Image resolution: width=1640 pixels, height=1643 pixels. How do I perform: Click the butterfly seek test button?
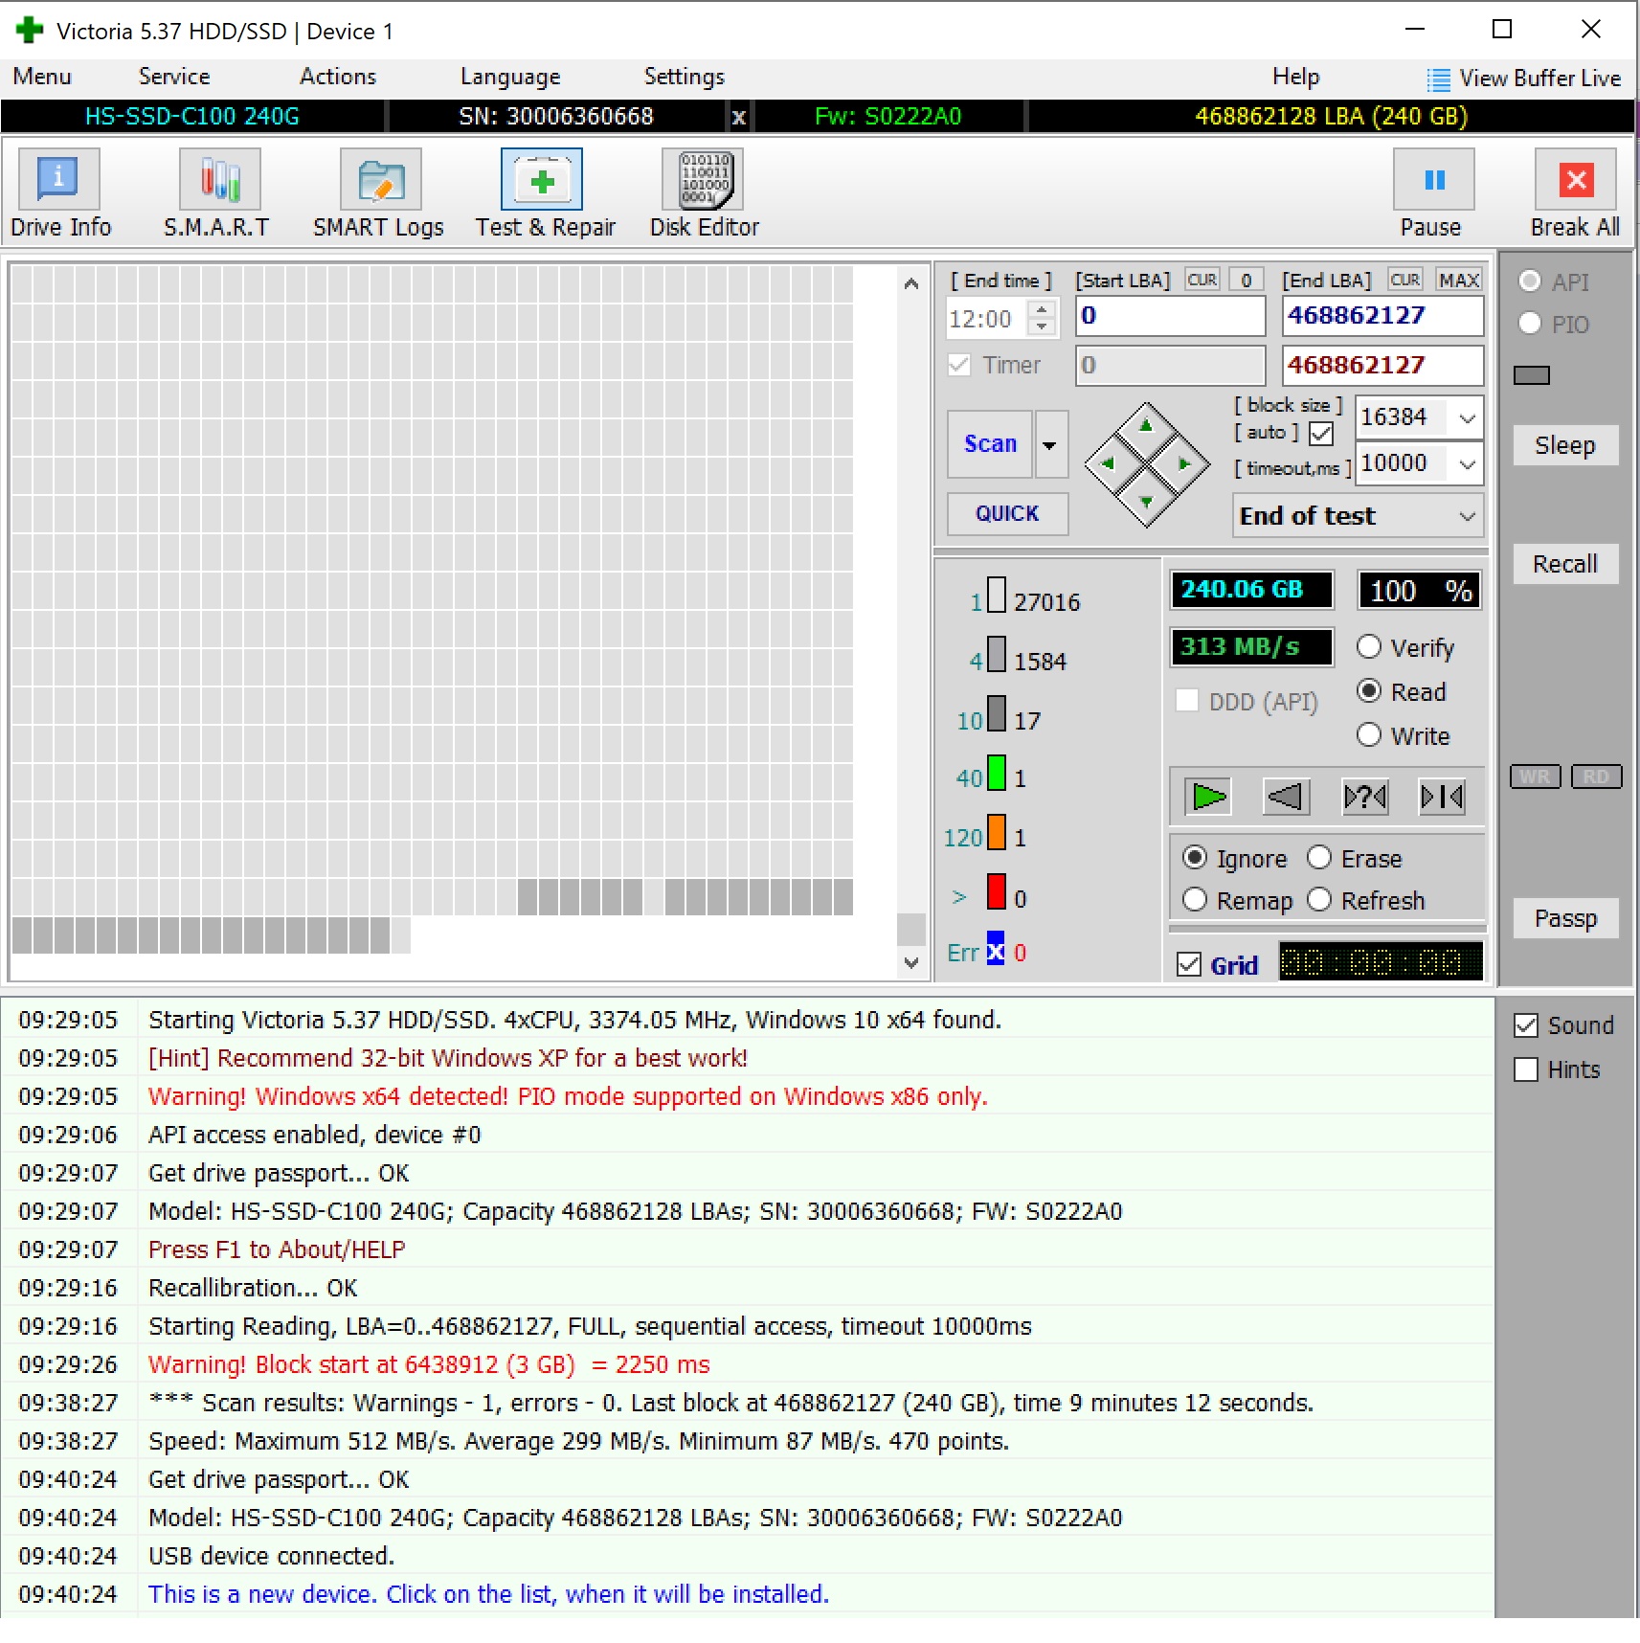click(1442, 797)
